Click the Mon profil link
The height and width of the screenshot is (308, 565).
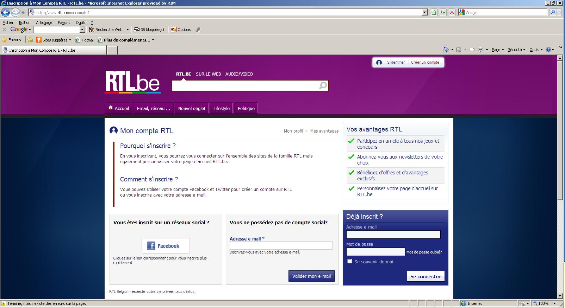(293, 131)
